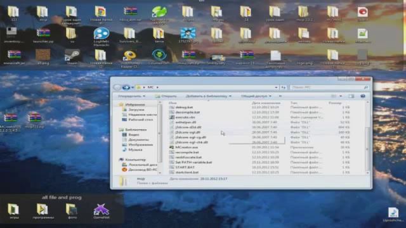Open the third folder in all file and prog fence
Screen dimensions: 406x228
pos(72,212)
